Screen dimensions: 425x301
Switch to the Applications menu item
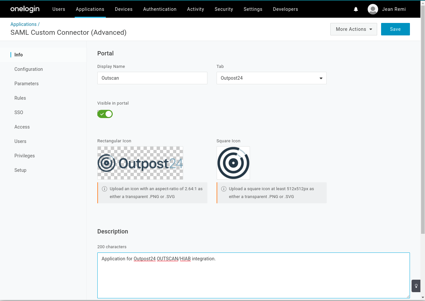[90, 9]
